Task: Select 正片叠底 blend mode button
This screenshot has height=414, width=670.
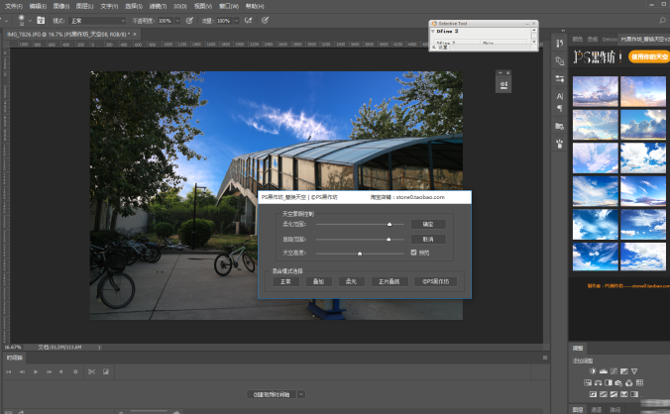Action: 388,281
